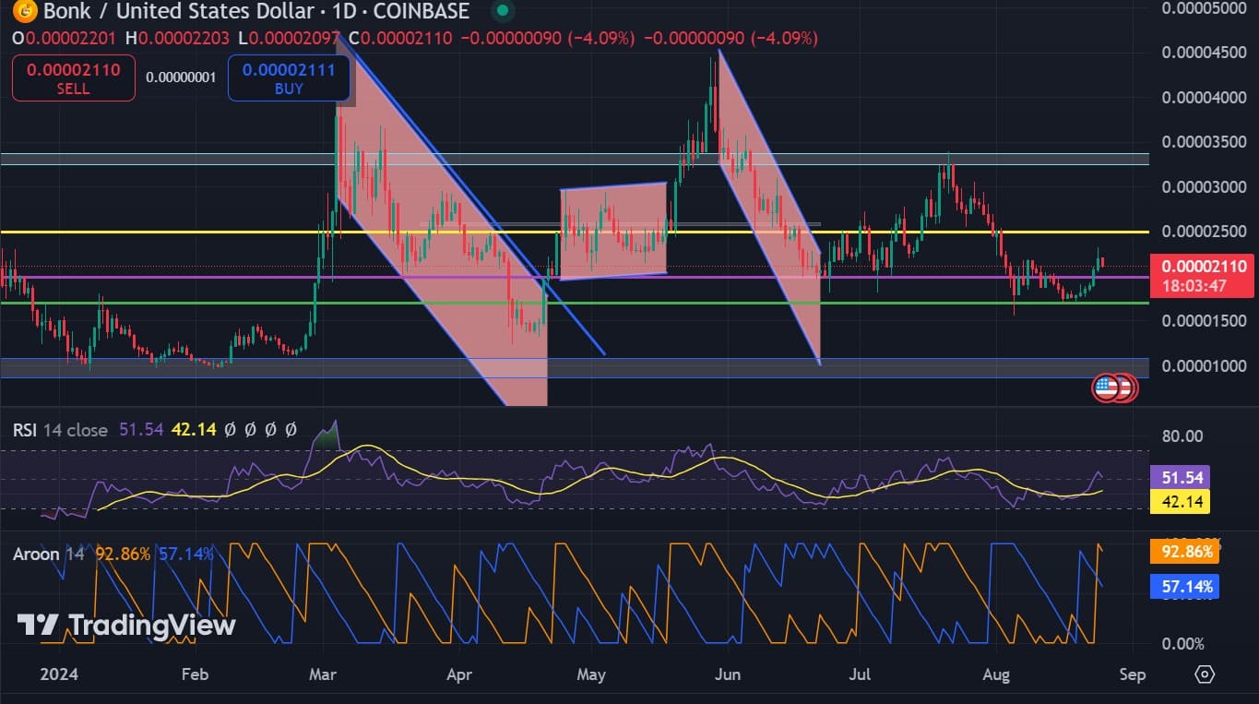Click the purple 51.54 RSI scale tag
This screenshot has width=1259, height=704.
pos(1179,478)
